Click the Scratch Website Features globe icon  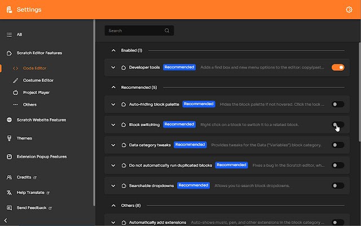9,120
